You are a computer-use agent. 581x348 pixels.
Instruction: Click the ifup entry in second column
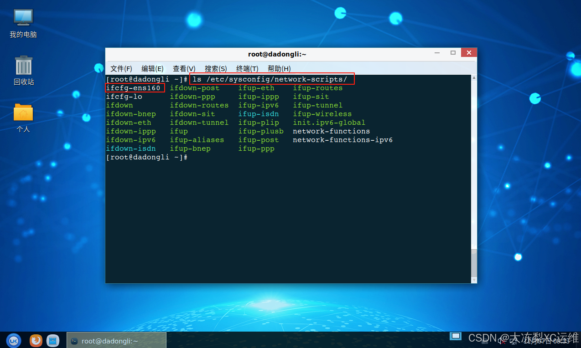179,131
